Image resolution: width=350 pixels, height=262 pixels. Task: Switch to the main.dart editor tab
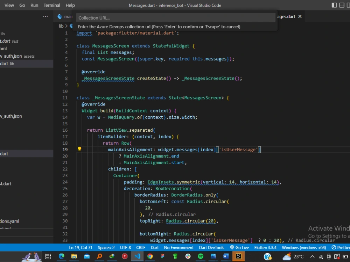[x=65, y=16]
